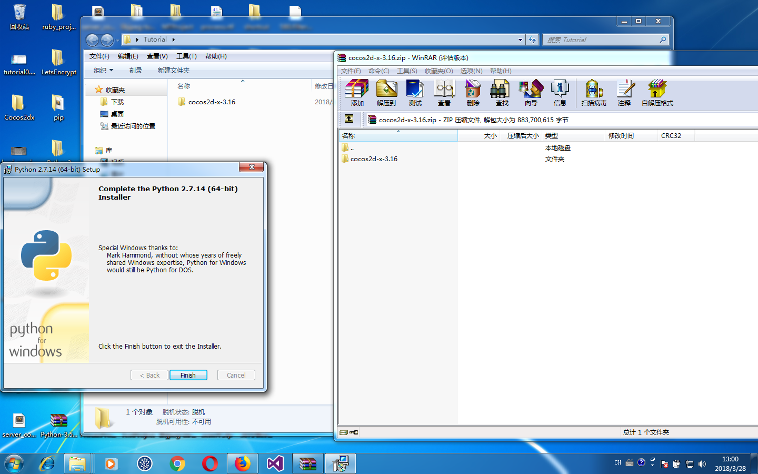Sort WinRAR list by 修改时间 column

pyautogui.click(x=631, y=136)
